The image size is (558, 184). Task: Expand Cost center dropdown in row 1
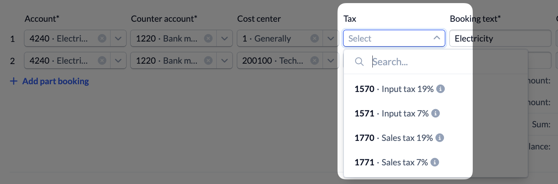pyautogui.click(x=332, y=38)
